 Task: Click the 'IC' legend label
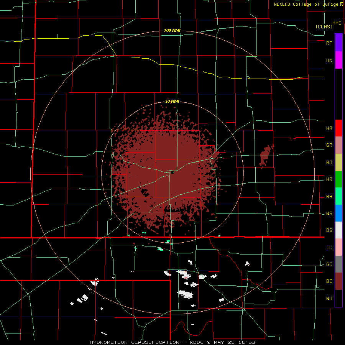coord(329,248)
